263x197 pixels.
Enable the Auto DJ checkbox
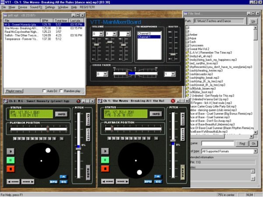45,91
